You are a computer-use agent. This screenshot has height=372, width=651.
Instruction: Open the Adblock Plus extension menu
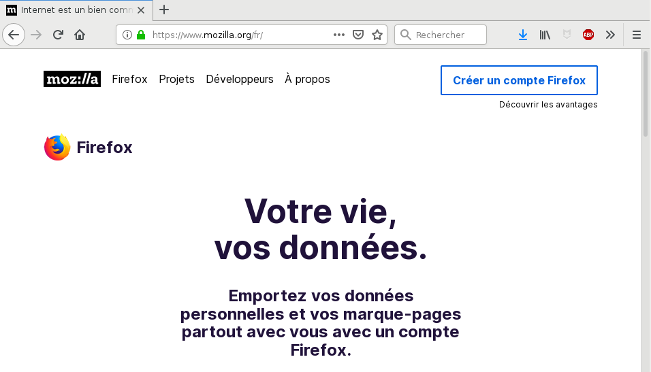click(x=588, y=35)
